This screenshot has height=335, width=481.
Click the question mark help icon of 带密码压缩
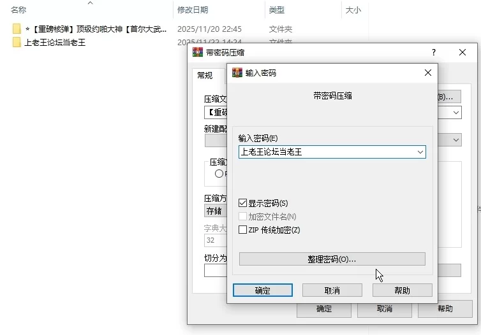[x=433, y=52]
